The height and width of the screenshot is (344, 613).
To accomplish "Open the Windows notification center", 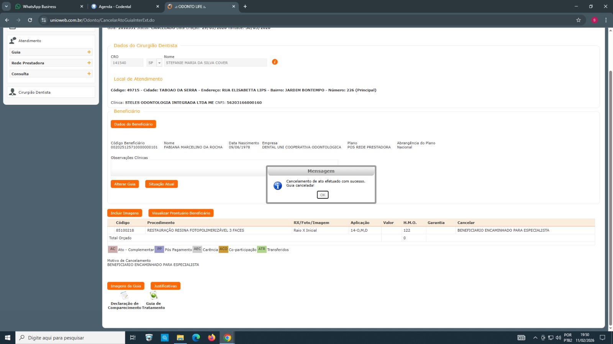I will pos(603,338).
